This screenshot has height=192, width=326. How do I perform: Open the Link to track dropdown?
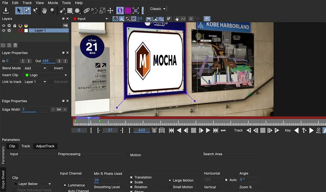point(35,82)
